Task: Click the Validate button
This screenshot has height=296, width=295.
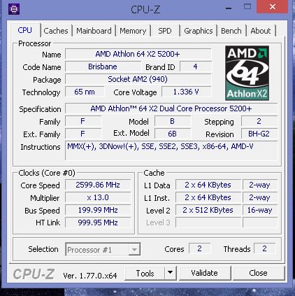Action: pyautogui.click(x=205, y=273)
